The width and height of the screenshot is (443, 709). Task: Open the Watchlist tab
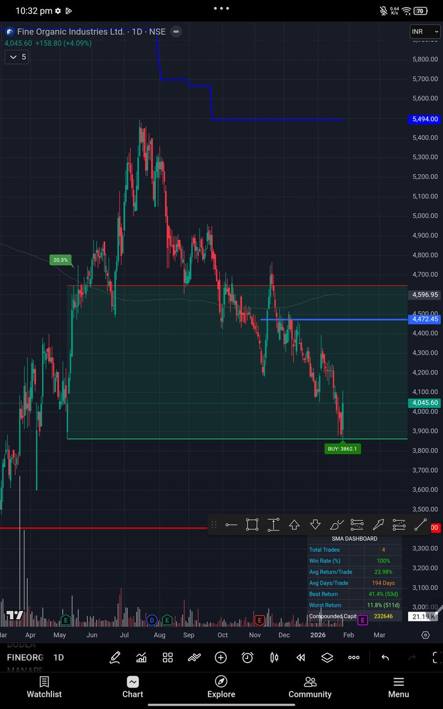[44, 688]
